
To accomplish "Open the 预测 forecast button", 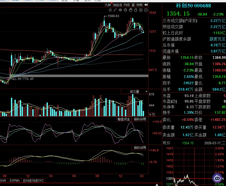I will pyautogui.click(x=139, y=5).
